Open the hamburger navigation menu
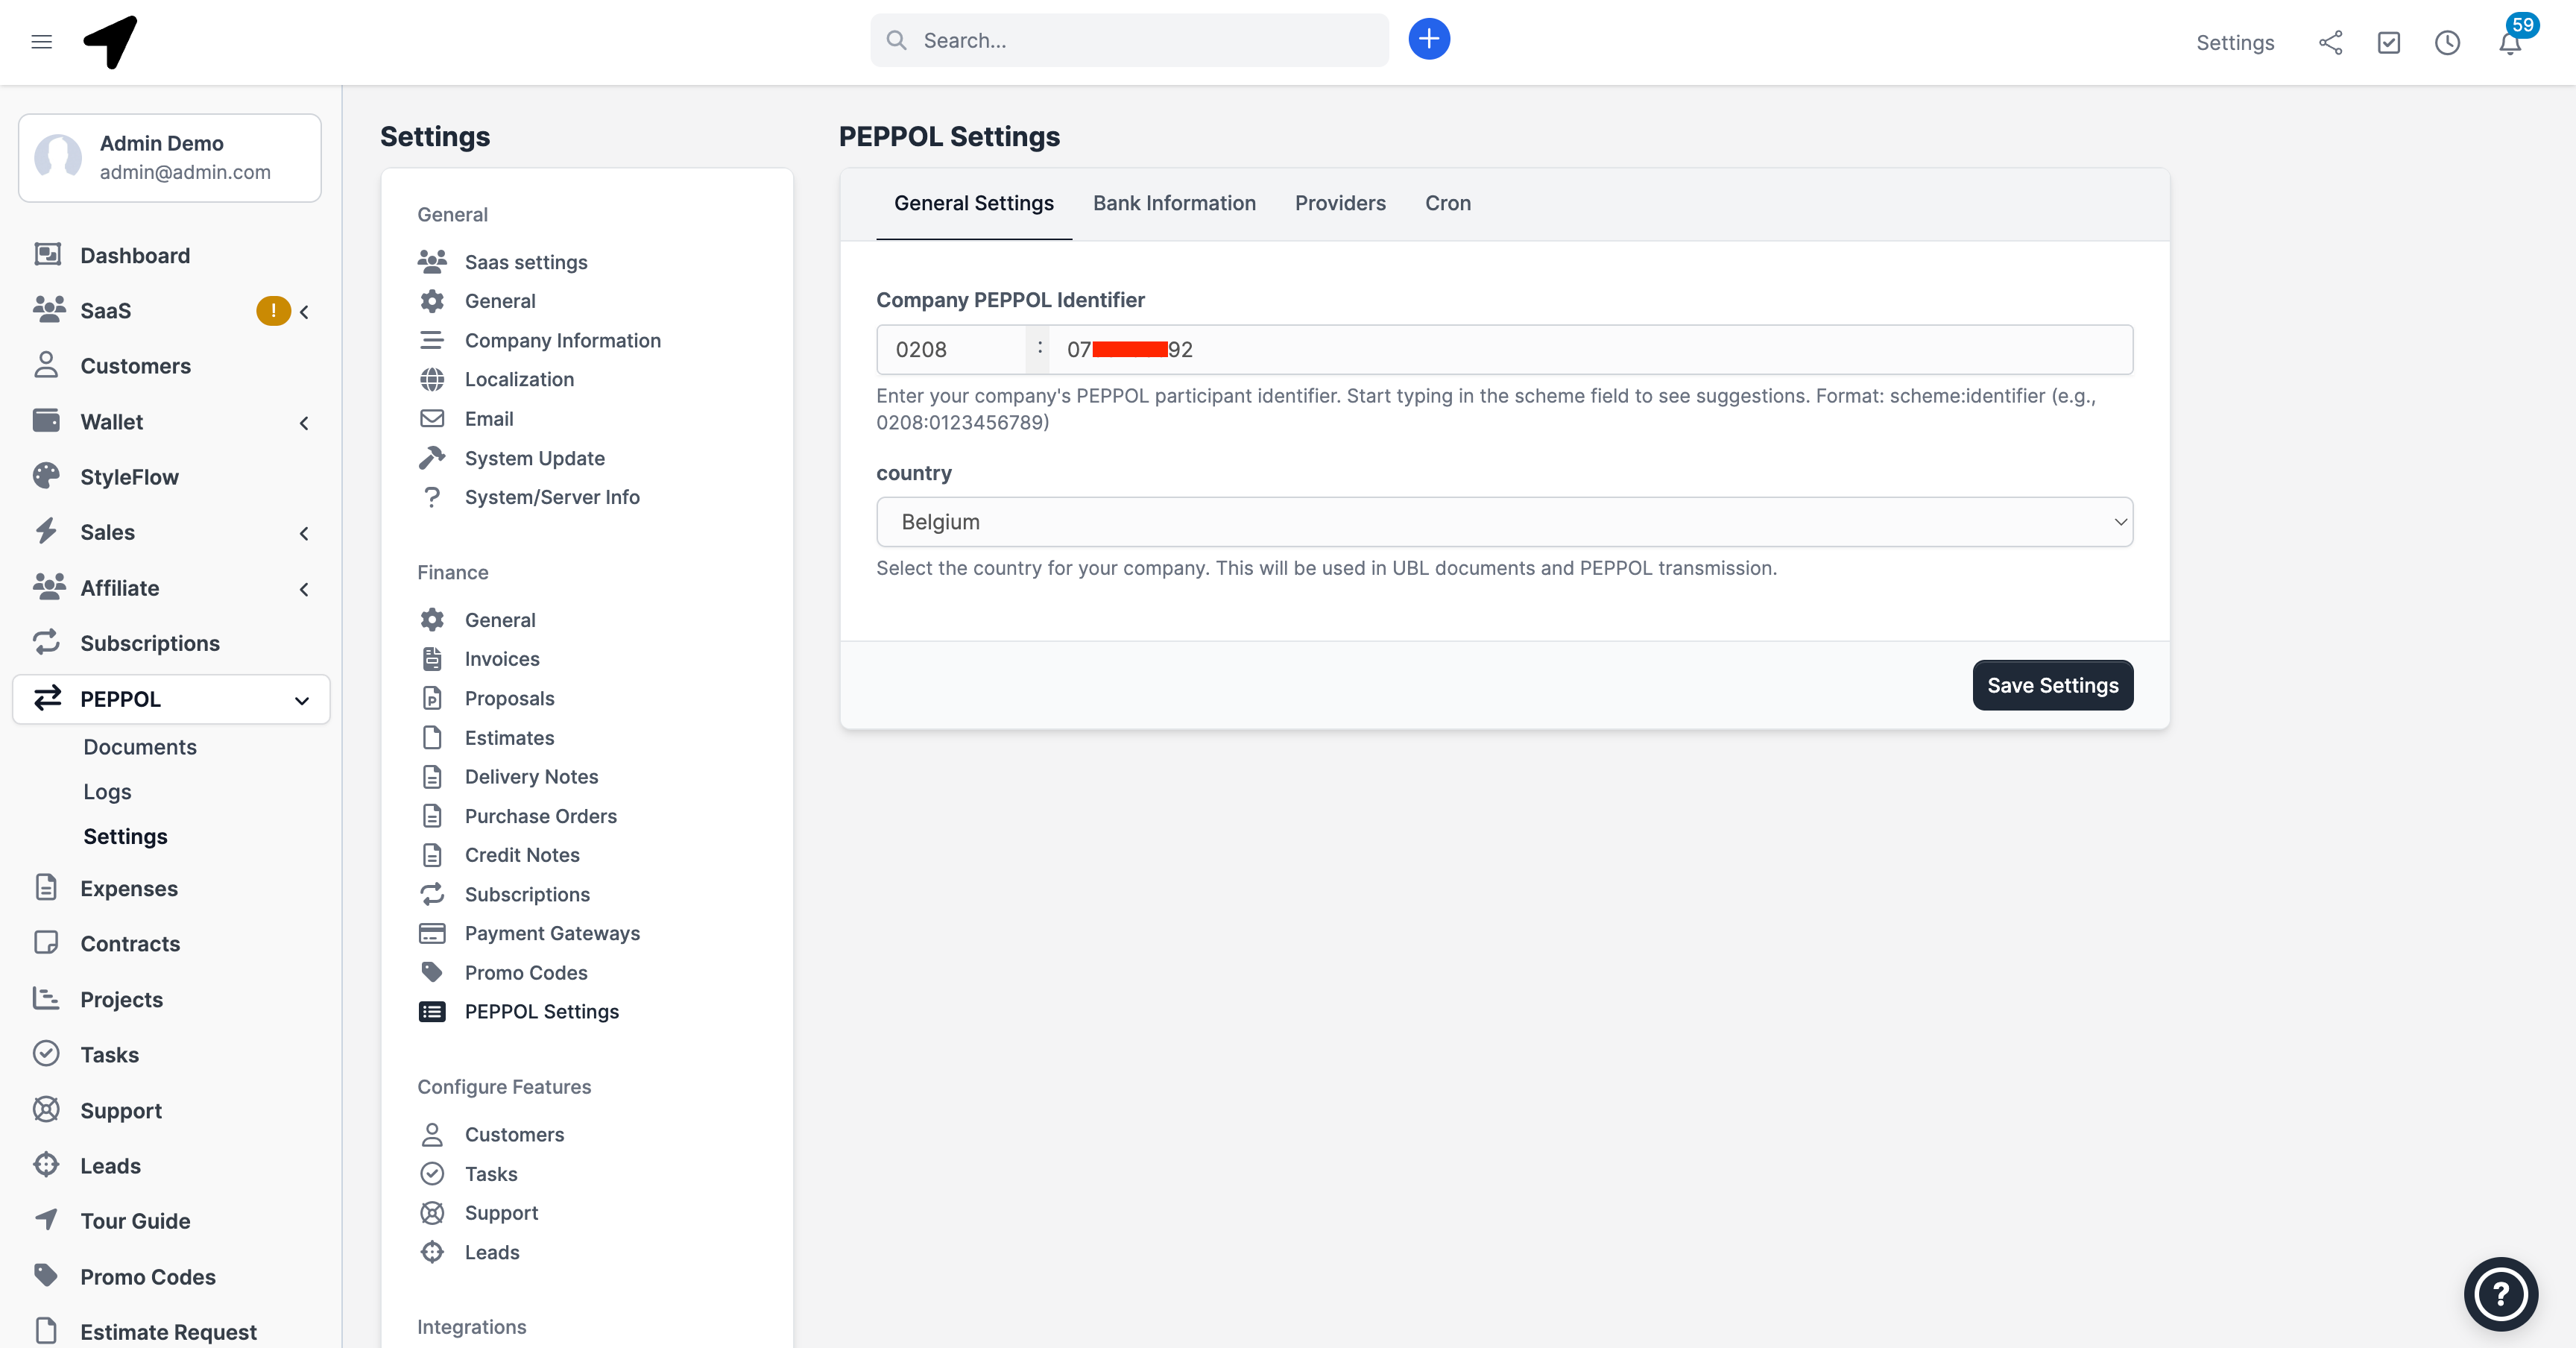This screenshot has height=1348, width=2576. (41, 42)
